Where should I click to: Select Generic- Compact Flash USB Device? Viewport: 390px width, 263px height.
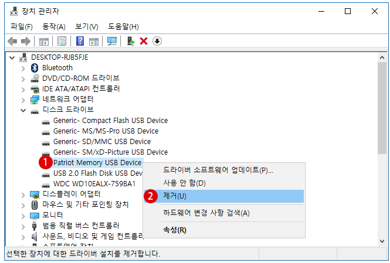pyautogui.click(x=110, y=121)
